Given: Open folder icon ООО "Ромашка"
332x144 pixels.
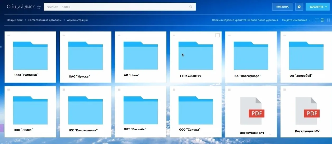Looking at the screenshot, I should click(30, 55).
